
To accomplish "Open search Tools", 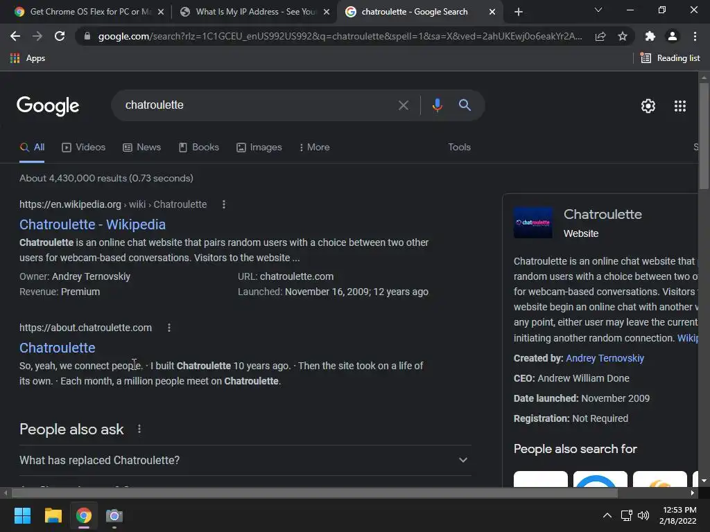I will [x=459, y=147].
